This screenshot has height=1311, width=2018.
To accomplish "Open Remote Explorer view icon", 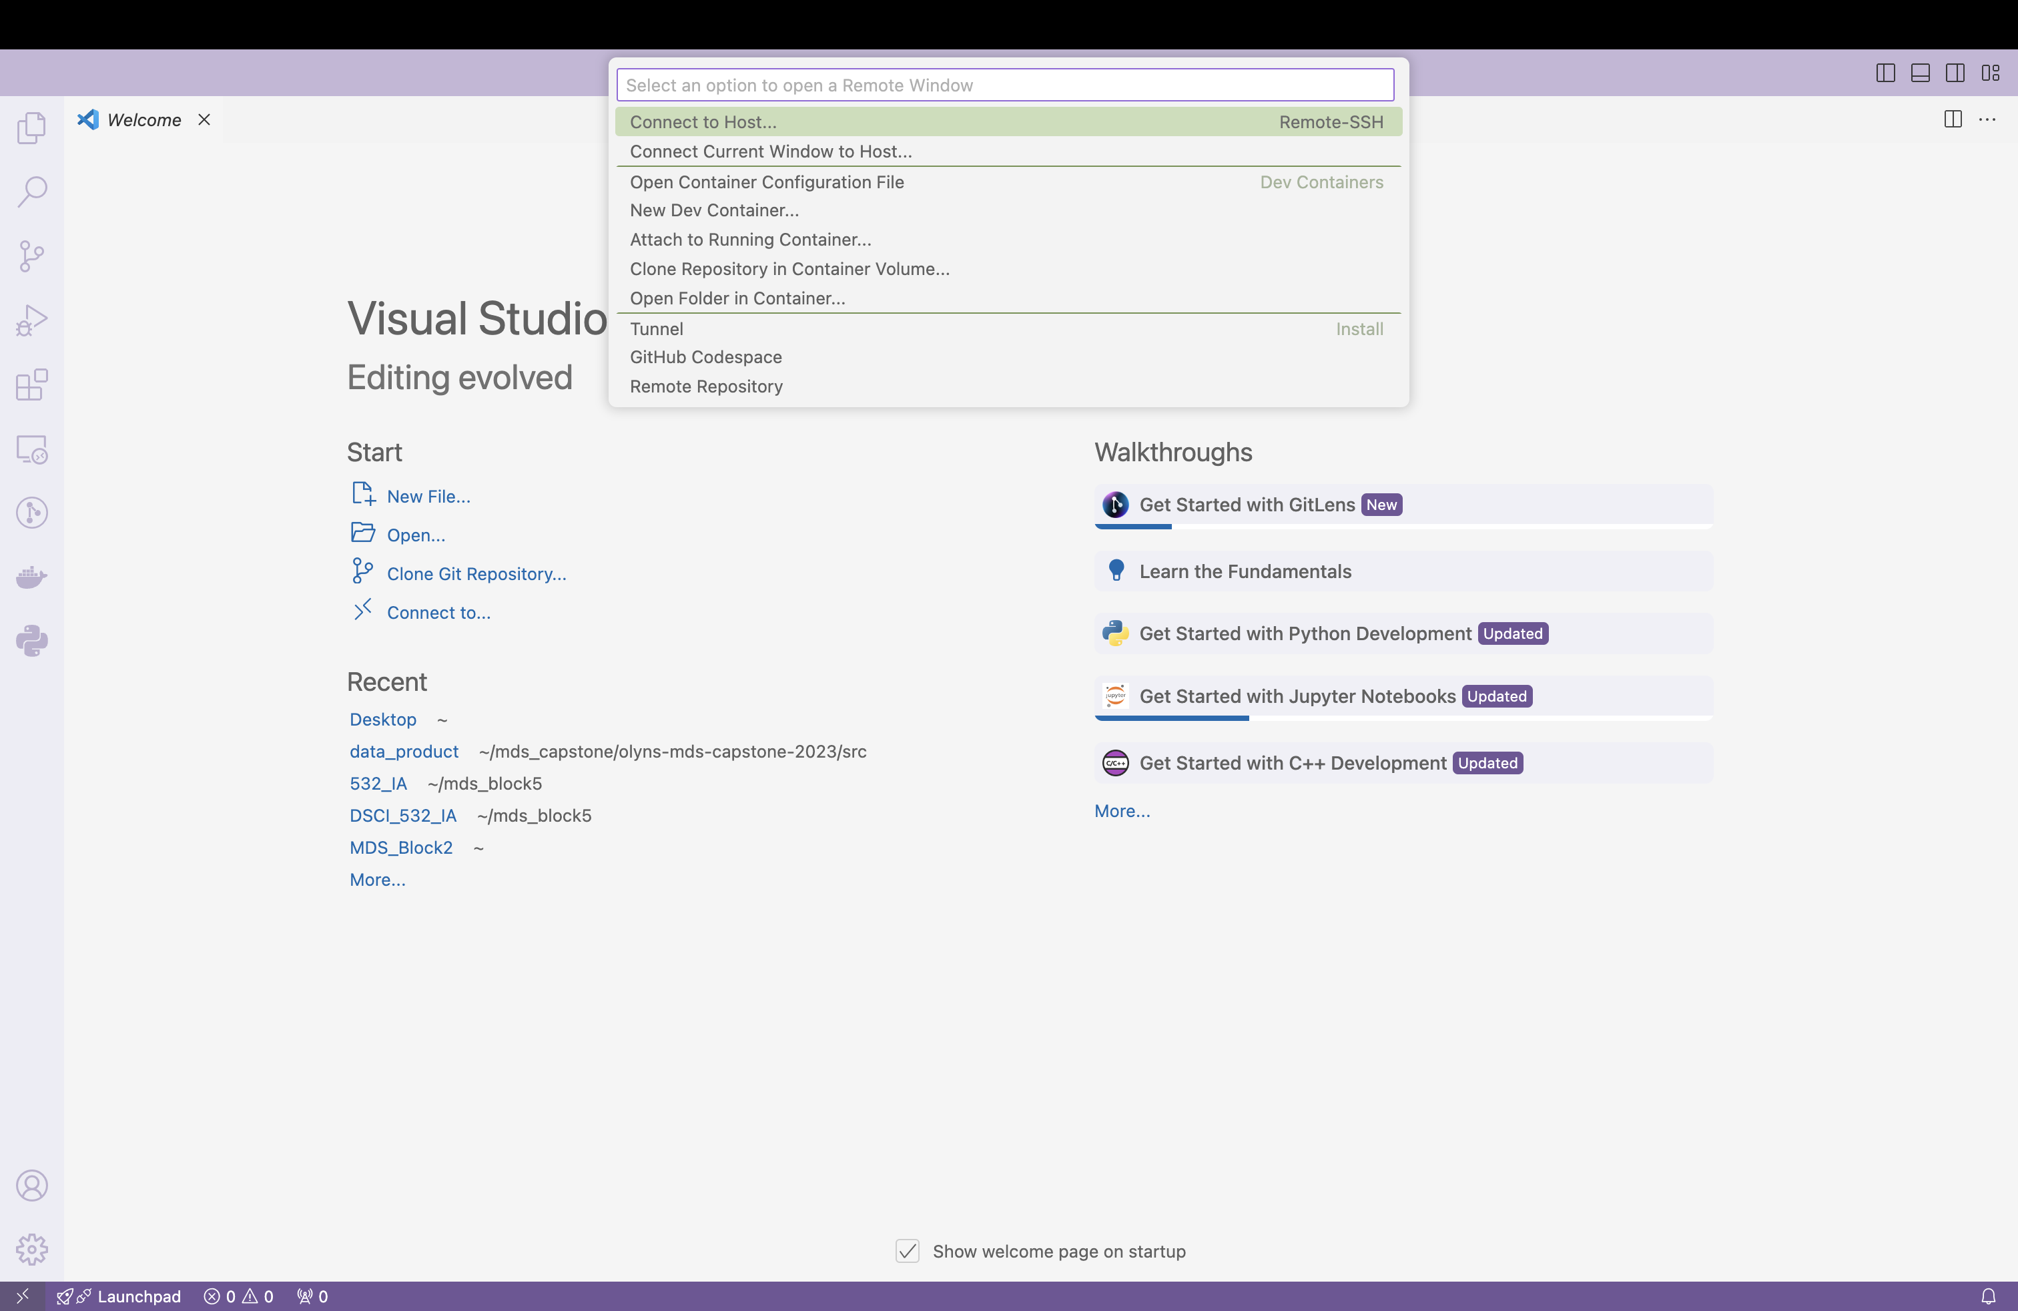I will [x=31, y=449].
